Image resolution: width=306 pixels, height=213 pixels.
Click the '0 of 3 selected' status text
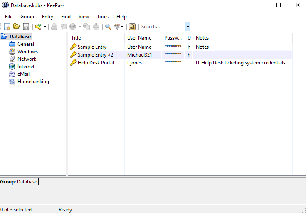(x=16, y=210)
